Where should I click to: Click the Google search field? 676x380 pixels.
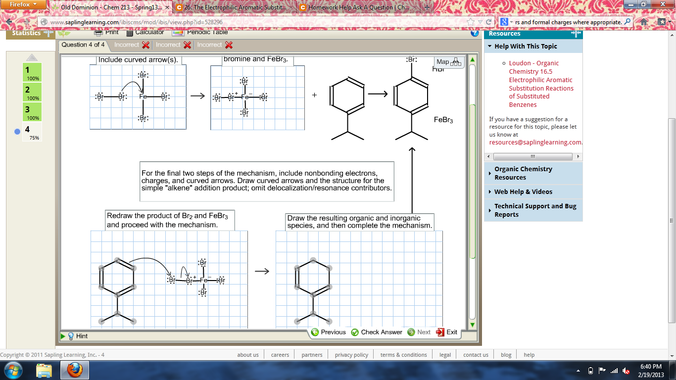point(569,22)
